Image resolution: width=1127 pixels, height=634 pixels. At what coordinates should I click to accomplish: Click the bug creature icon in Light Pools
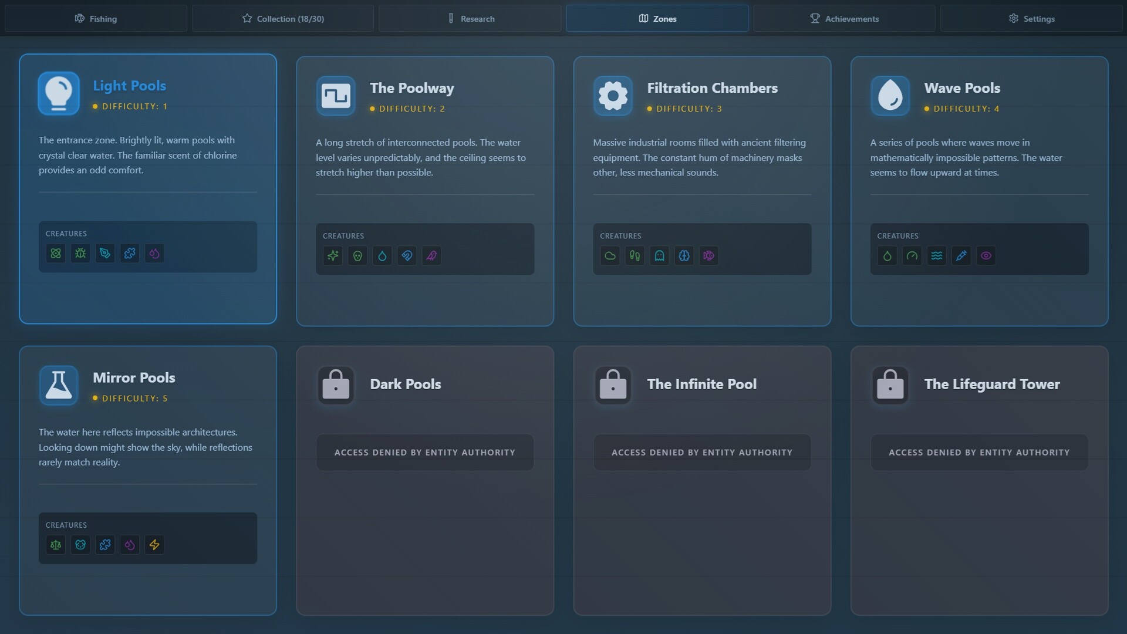[80, 254]
